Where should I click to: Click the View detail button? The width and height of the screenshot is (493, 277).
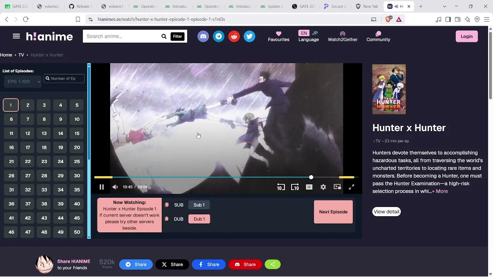pyautogui.click(x=387, y=212)
